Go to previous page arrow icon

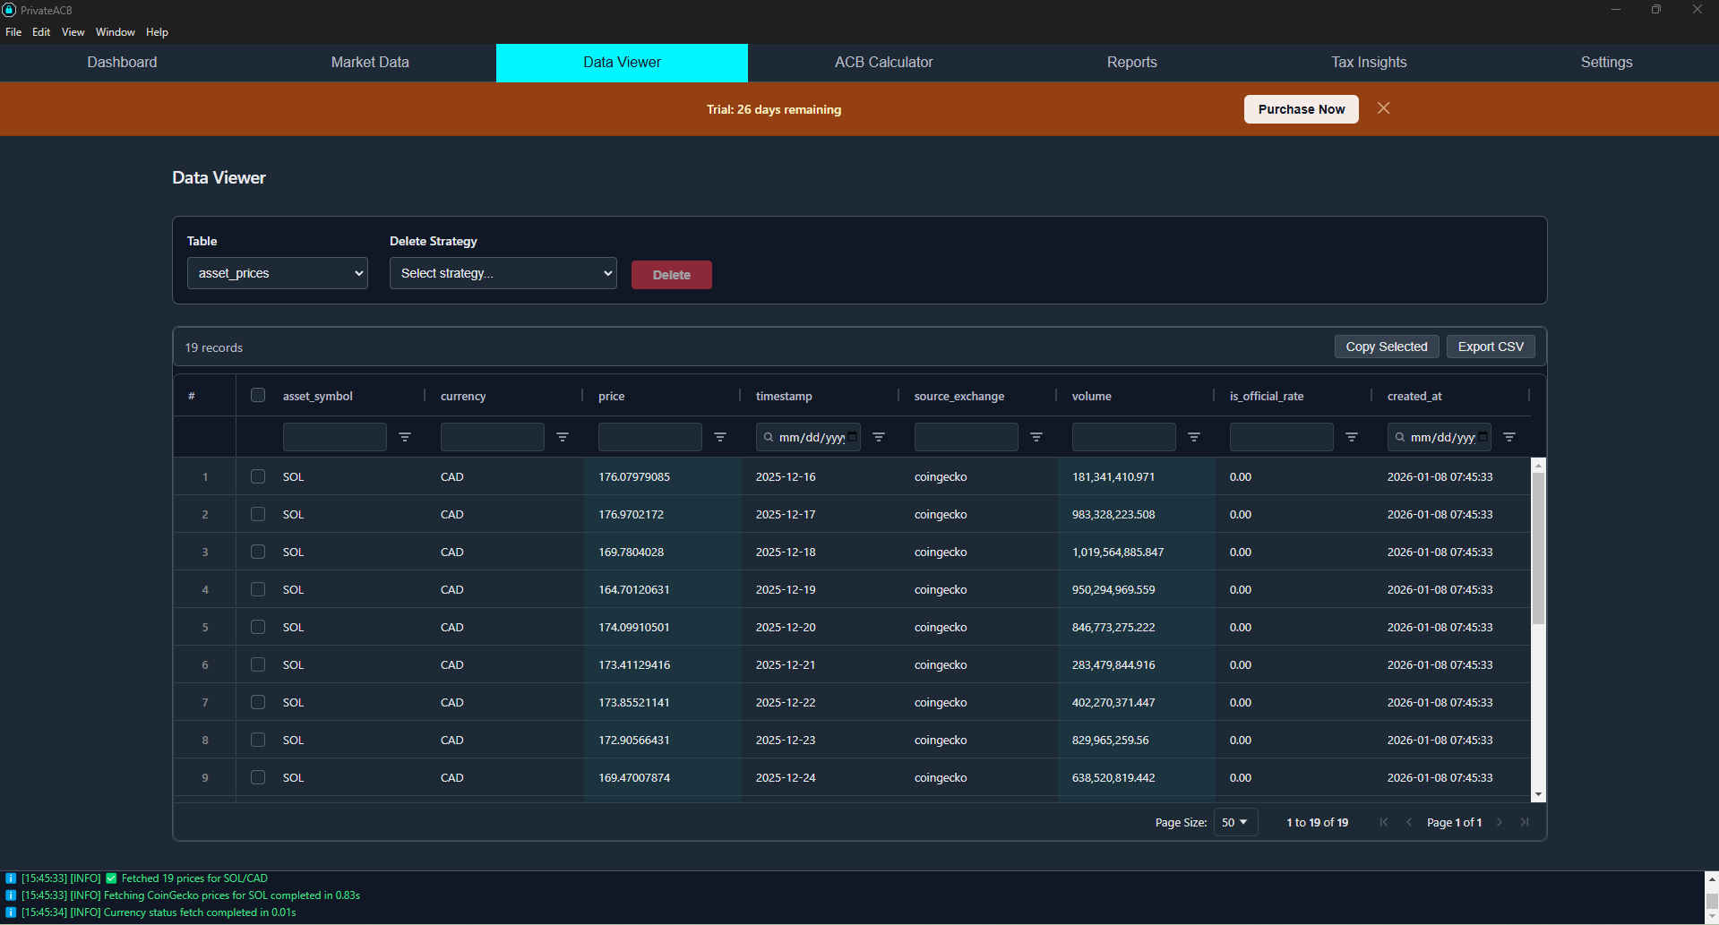1409,822
